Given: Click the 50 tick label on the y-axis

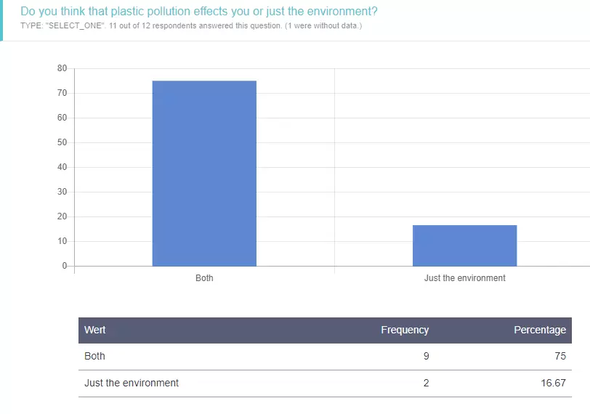Looking at the screenshot, I should [x=61, y=142].
